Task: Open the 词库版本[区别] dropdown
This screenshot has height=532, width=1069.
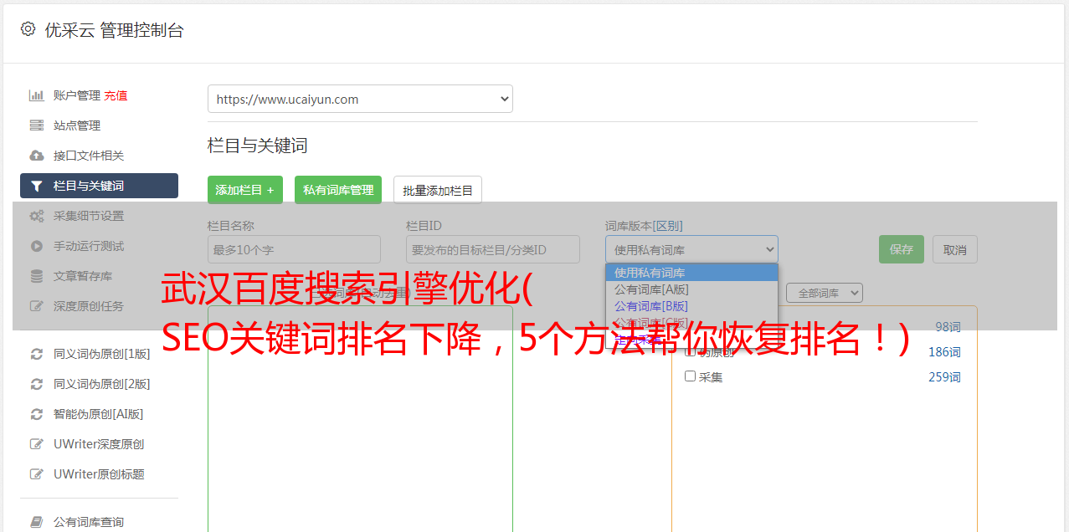Action: click(x=691, y=249)
